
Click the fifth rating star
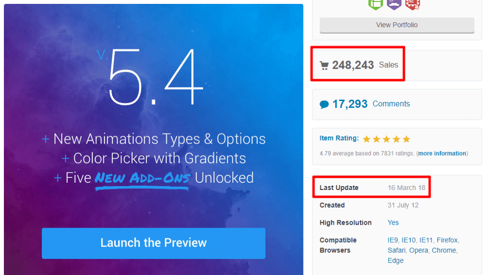point(407,139)
